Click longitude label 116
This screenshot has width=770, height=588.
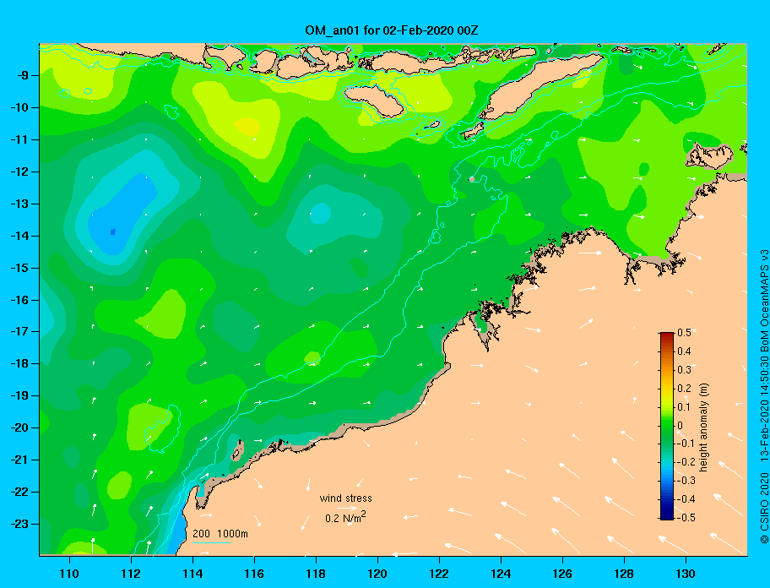[x=254, y=574]
